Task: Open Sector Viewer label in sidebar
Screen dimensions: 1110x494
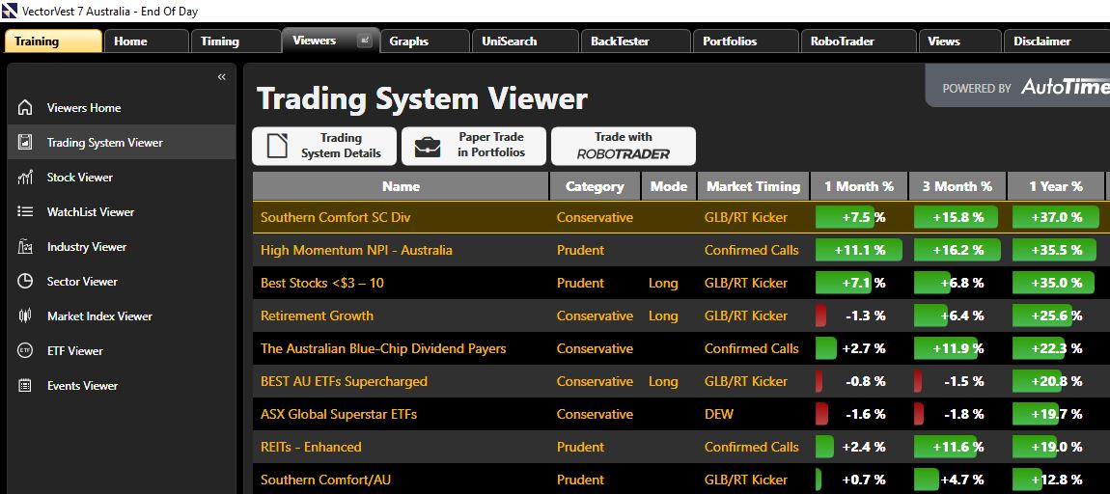Action: click(82, 281)
